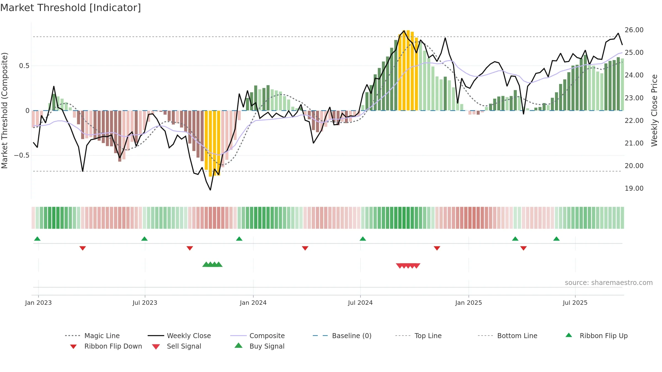Toggle the Ribbon Flip Up legend entry

pyautogui.click(x=596, y=336)
